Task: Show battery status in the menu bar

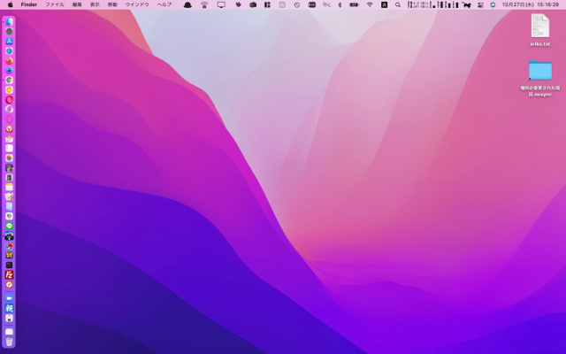Action: [x=354, y=4]
